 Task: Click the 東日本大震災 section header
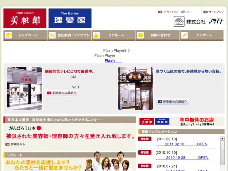(70, 120)
